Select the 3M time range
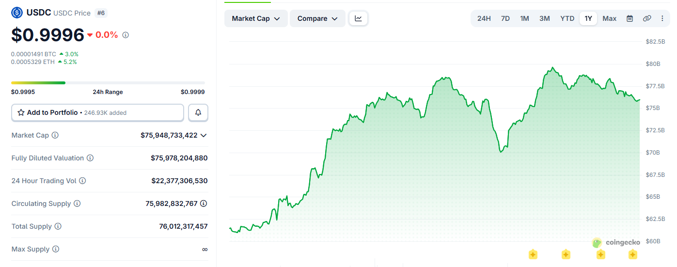This screenshot has width=677, height=267. pos(544,18)
